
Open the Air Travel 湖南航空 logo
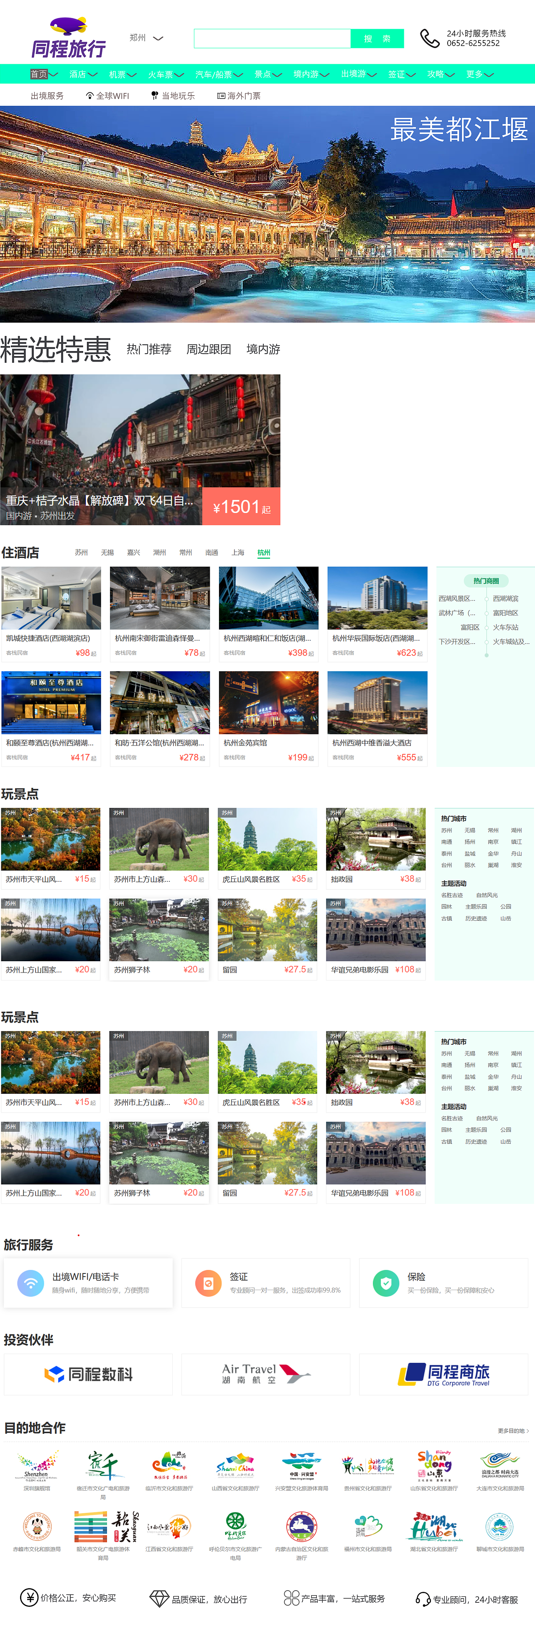pos(266,1374)
